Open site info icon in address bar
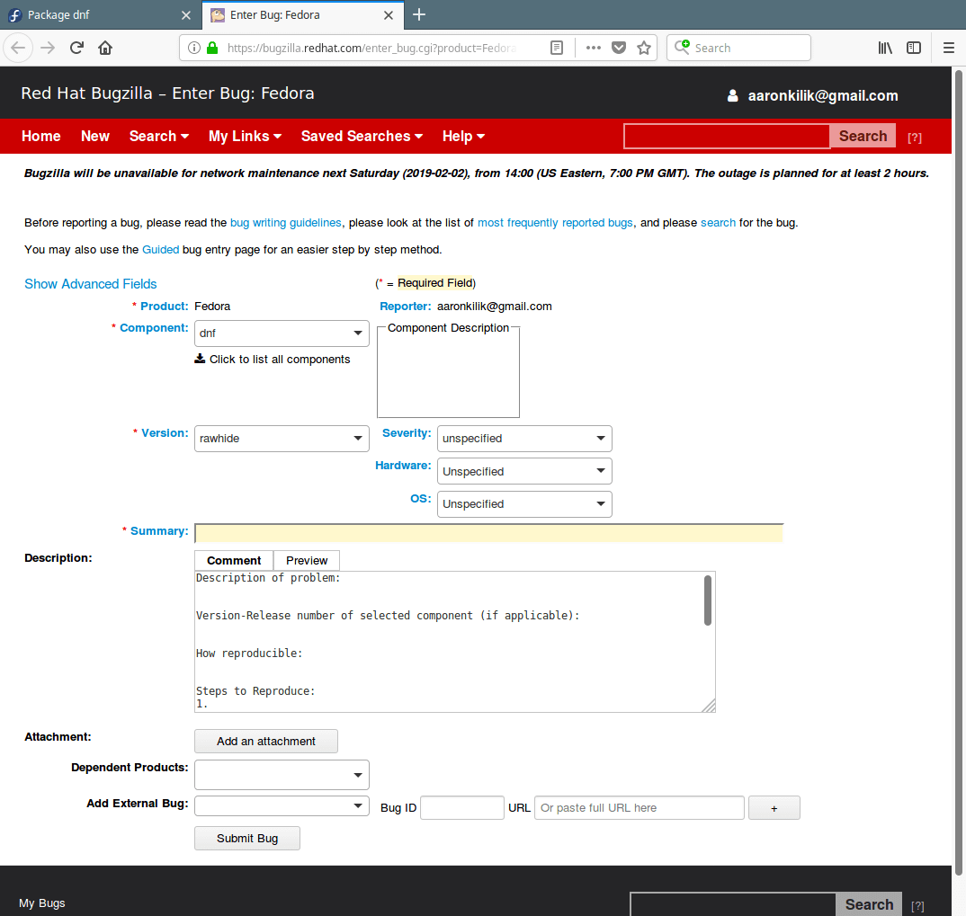This screenshot has width=966, height=916. point(194,48)
